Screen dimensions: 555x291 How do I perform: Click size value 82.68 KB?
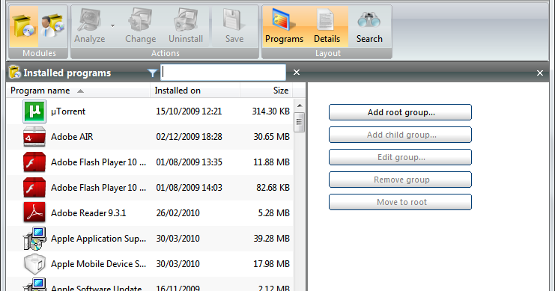click(273, 188)
